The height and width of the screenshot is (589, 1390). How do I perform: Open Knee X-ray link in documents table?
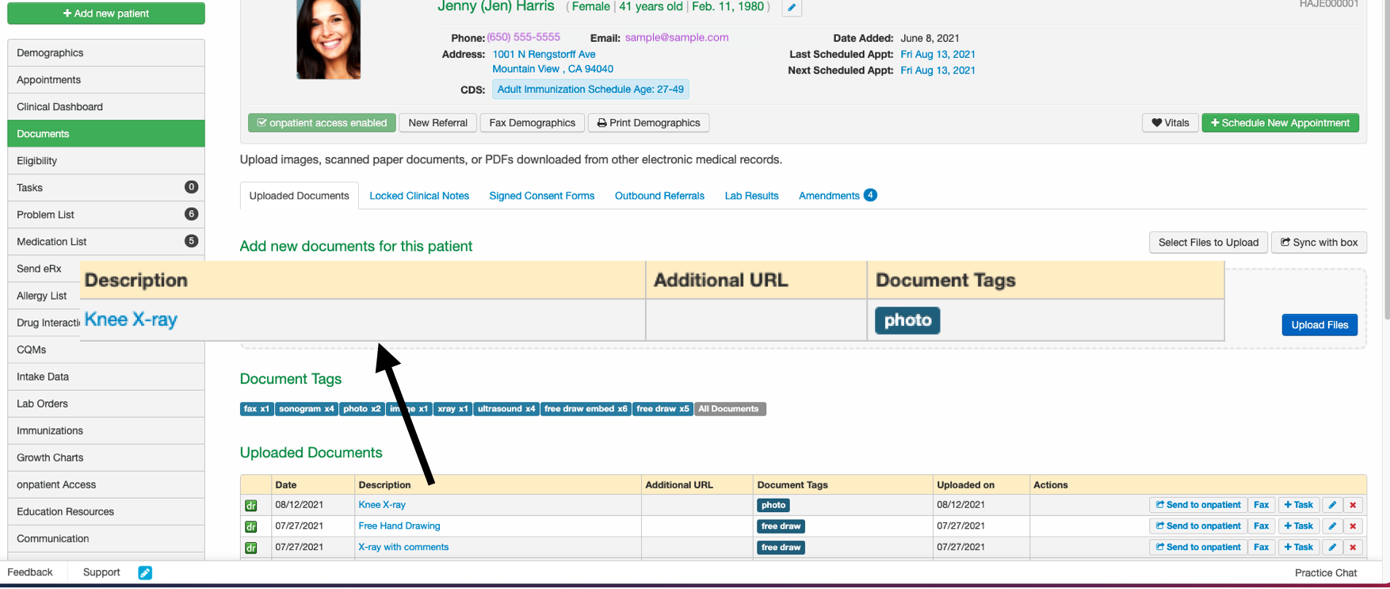[382, 505]
